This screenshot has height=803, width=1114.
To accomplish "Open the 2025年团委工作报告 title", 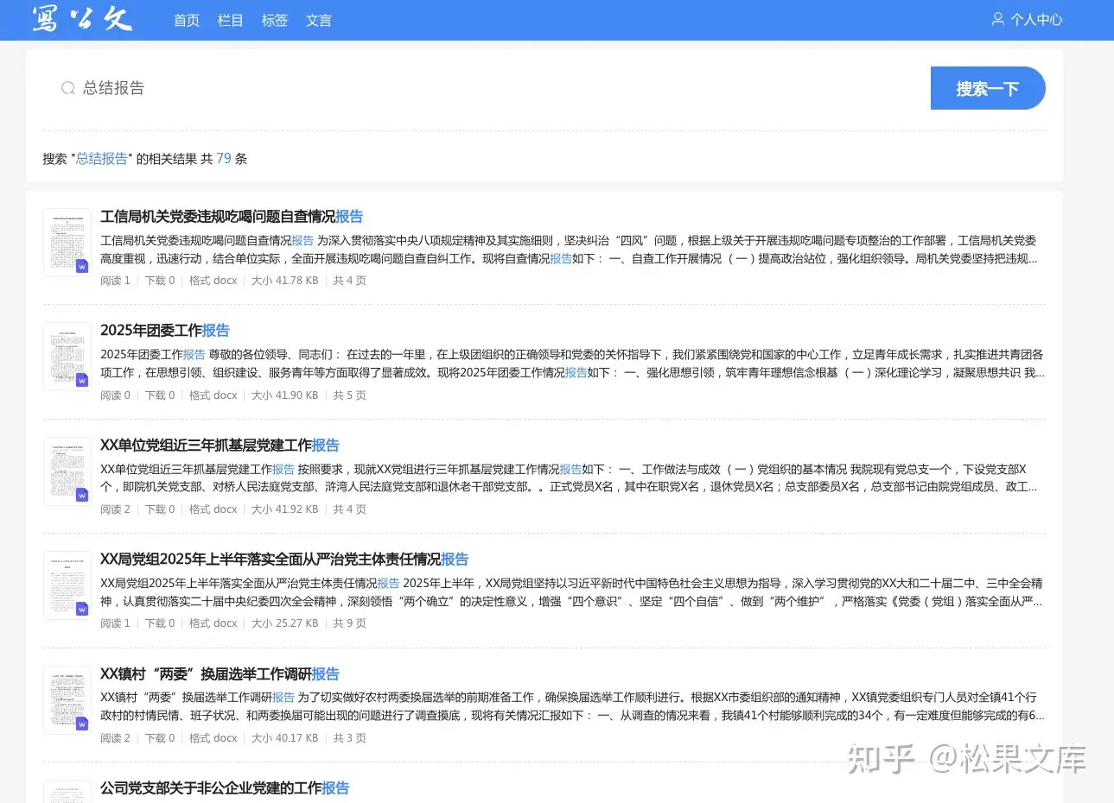I will [165, 331].
